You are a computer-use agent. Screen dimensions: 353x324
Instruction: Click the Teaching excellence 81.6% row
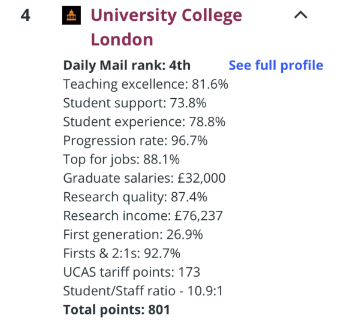[x=146, y=84]
